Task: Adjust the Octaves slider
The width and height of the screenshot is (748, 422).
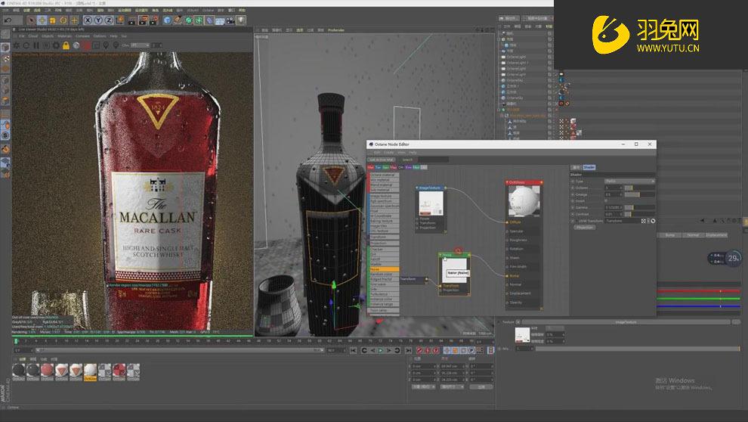Action: (639, 188)
